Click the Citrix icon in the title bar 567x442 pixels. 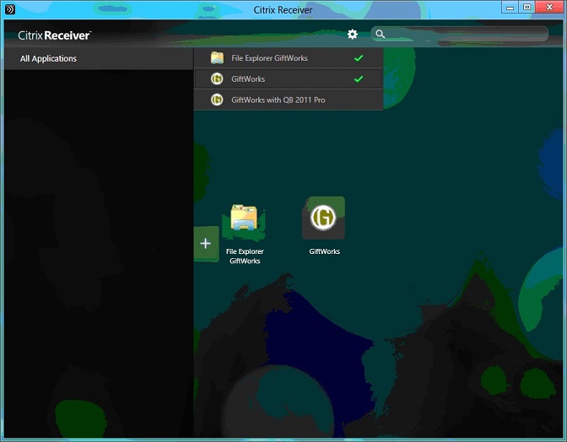10,9
